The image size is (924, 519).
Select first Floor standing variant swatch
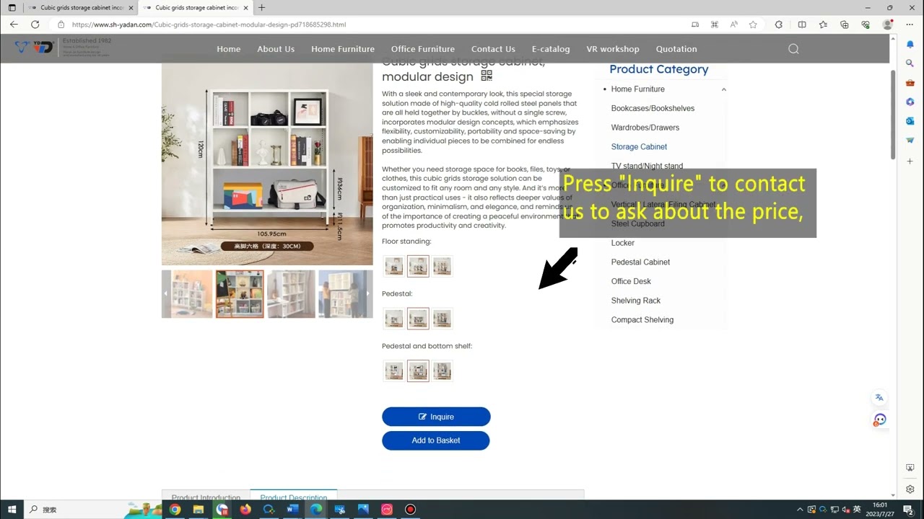(394, 266)
